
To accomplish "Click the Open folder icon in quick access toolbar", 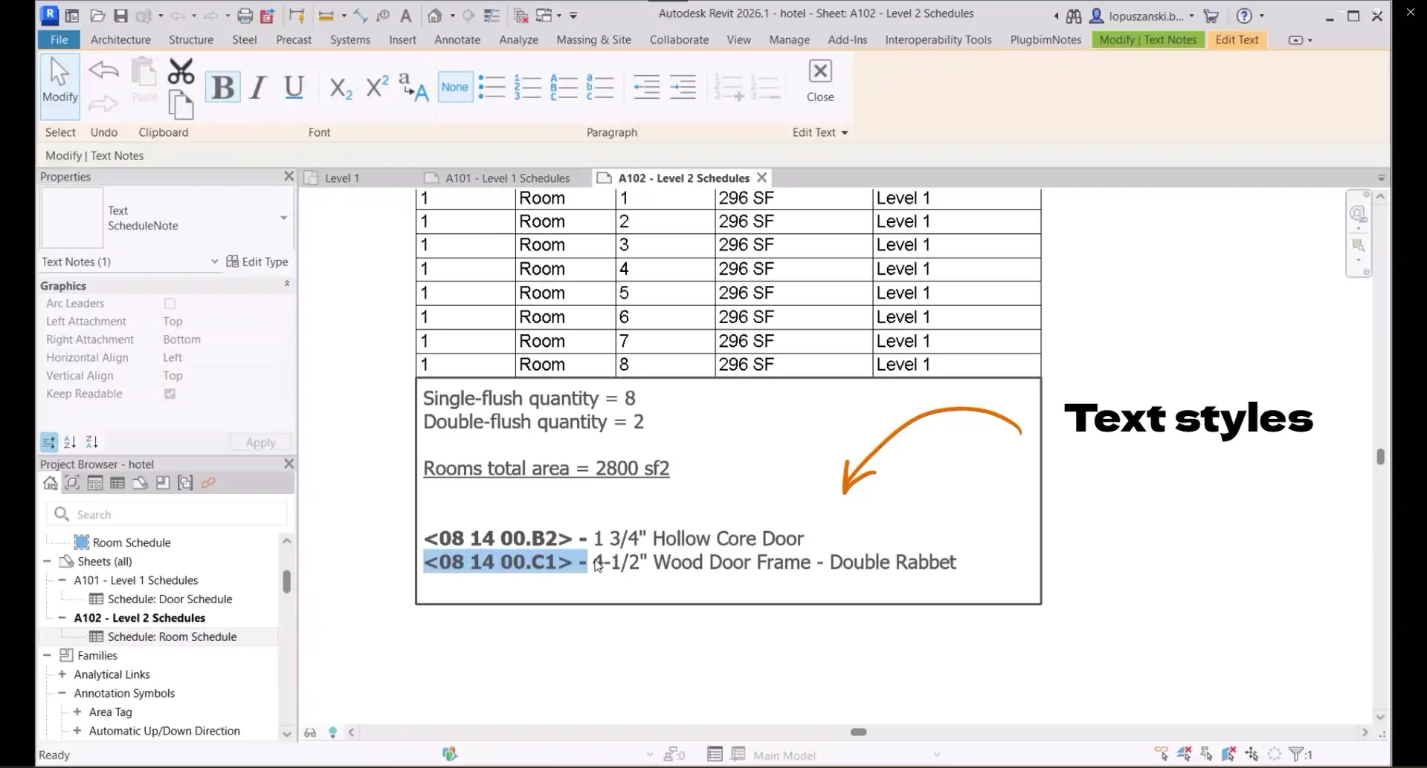I will pos(97,15).
